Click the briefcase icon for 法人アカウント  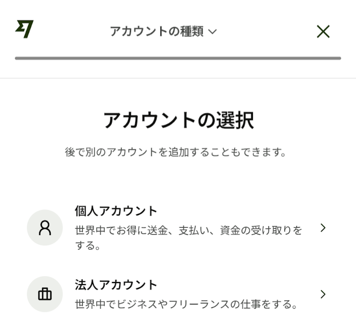(45, 294)
